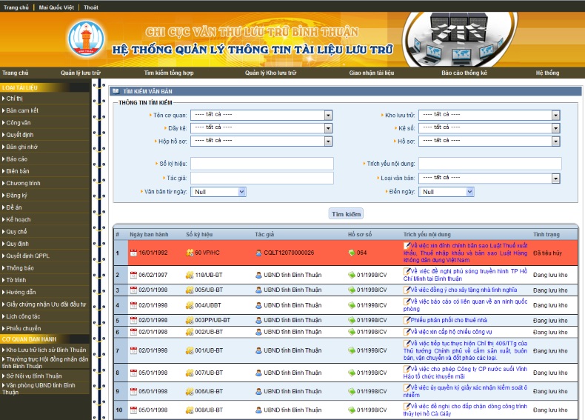
Task: Click the Bình Thuận logo in the banner
Action: [87, 39]
